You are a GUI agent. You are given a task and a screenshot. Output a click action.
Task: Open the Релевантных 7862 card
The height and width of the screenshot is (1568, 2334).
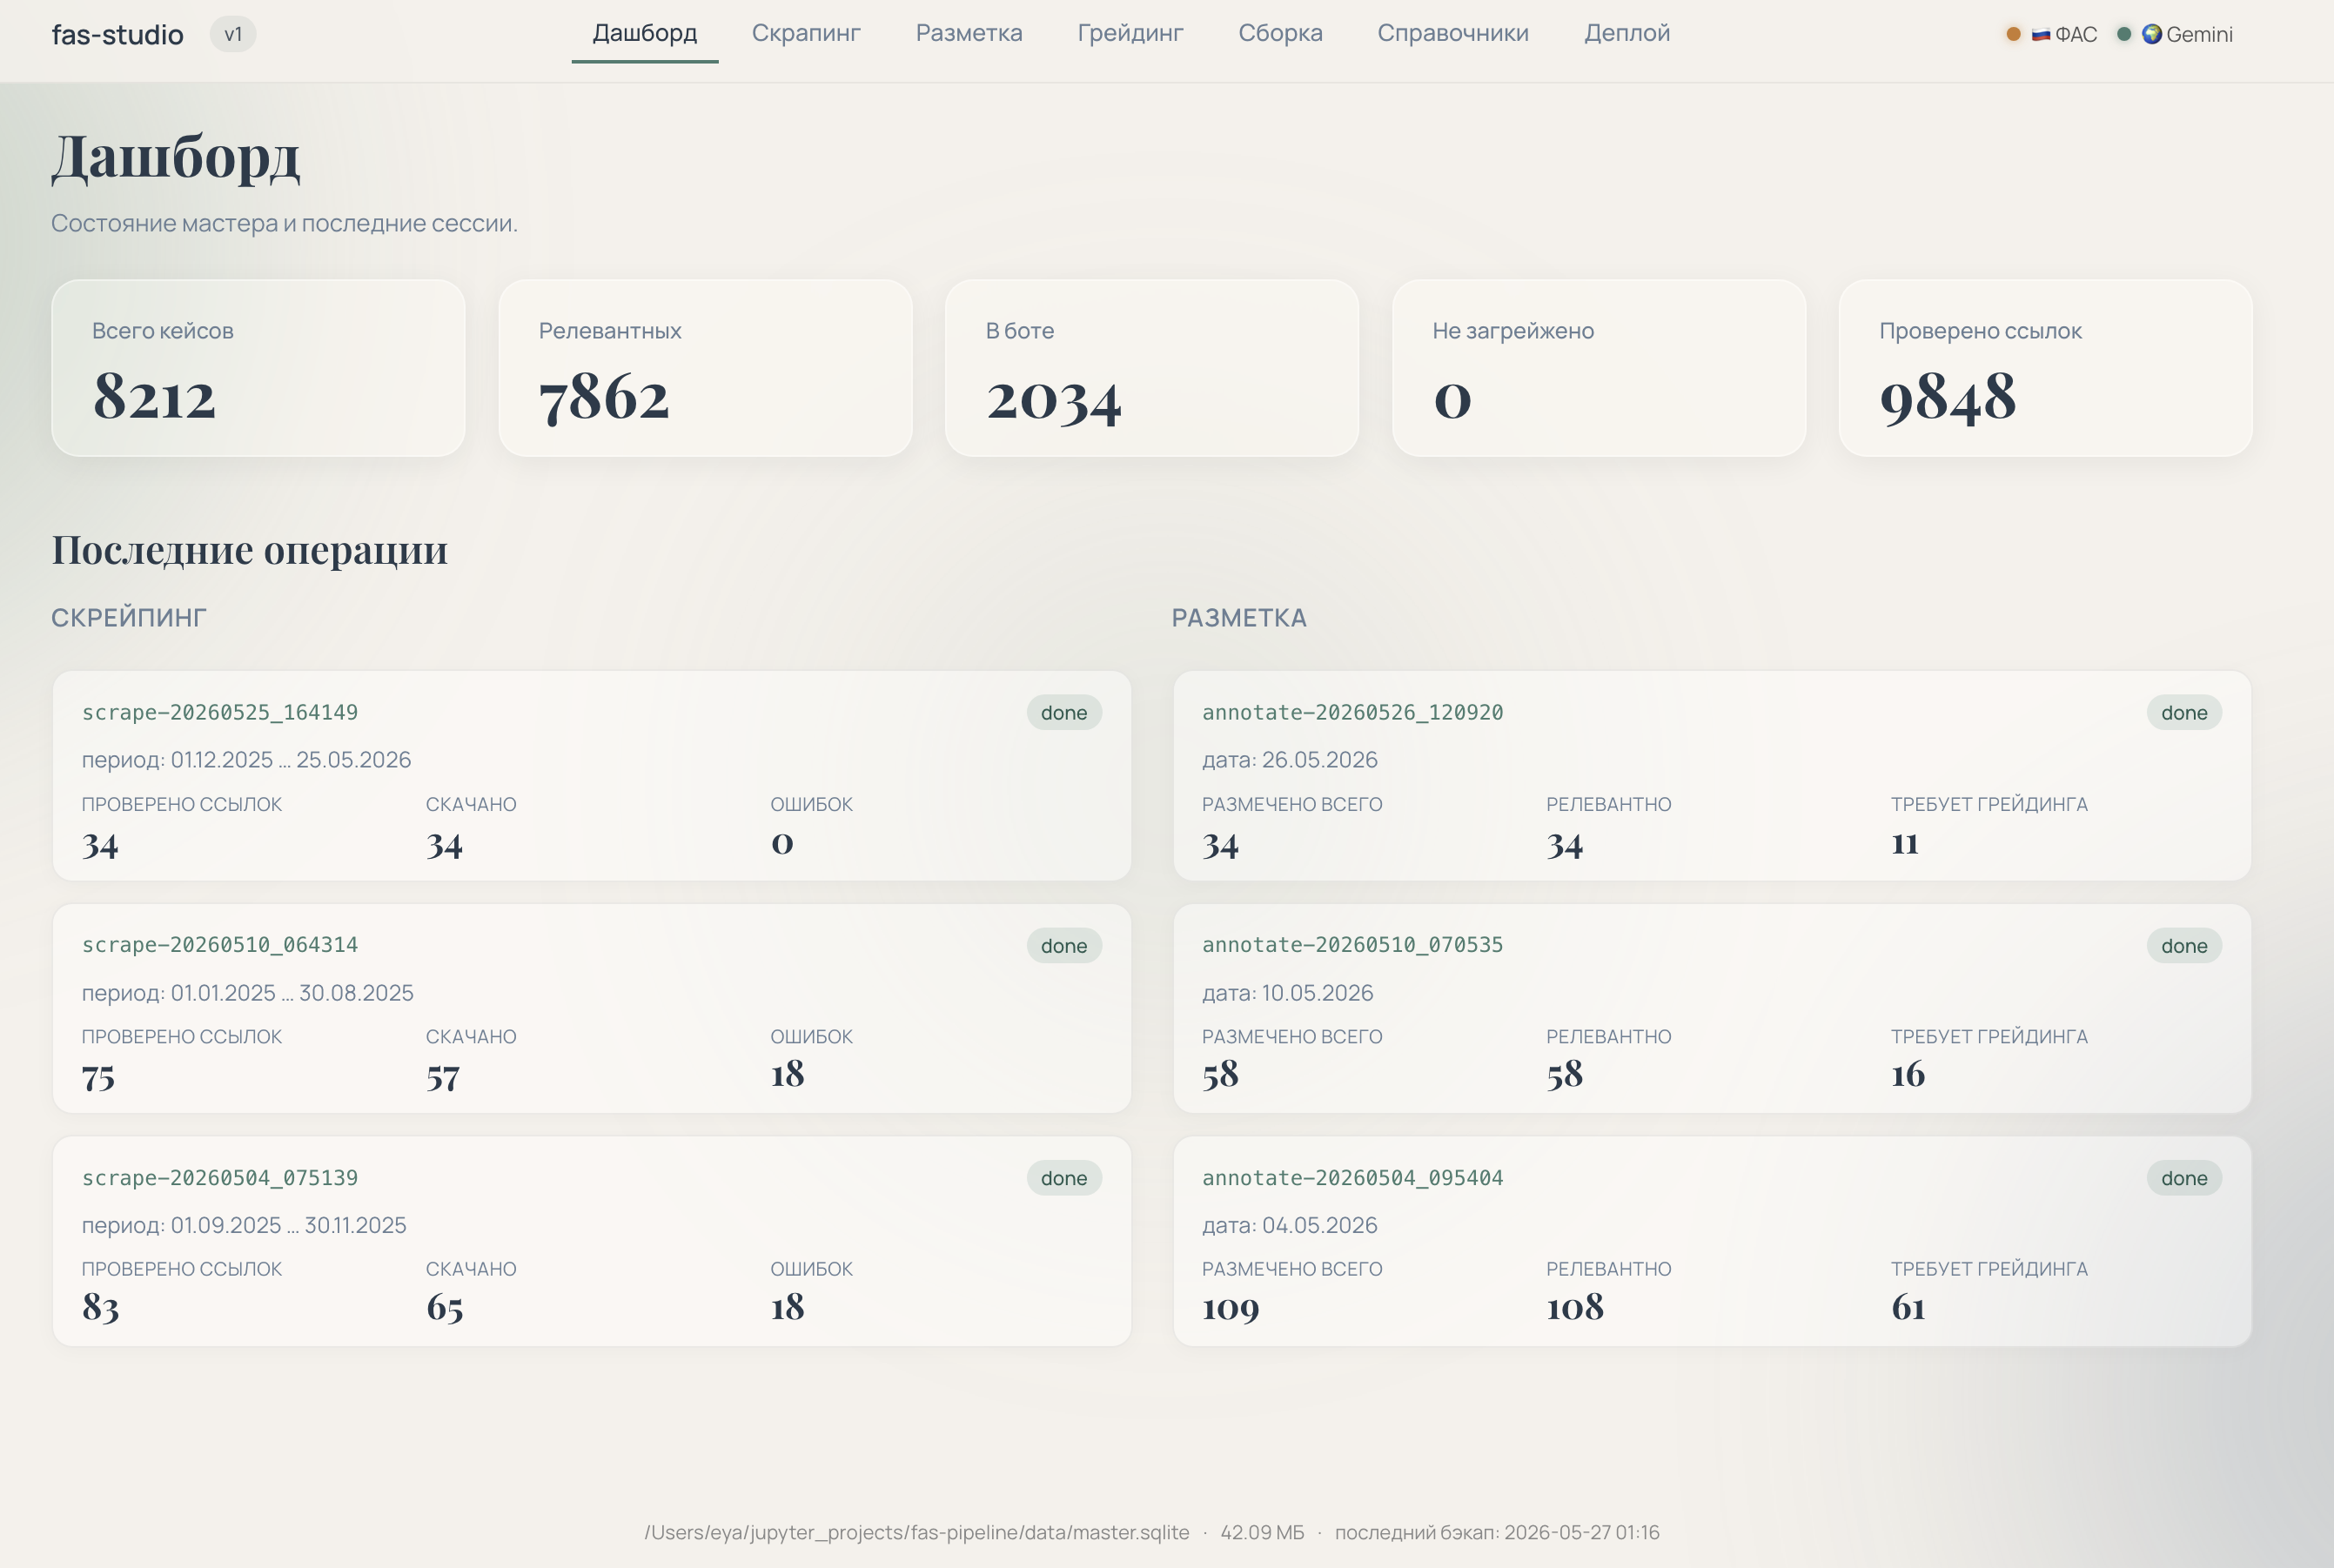click(705, 368)
